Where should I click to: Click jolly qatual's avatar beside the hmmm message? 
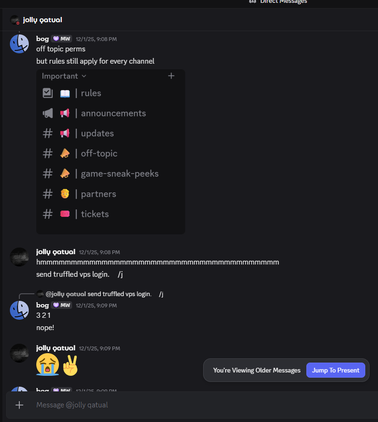pos(19,257)
